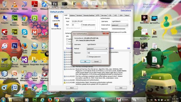Viewport: 181px width, 102px height.
Task: Click the Host input field
Action: [x=83, y=22]
